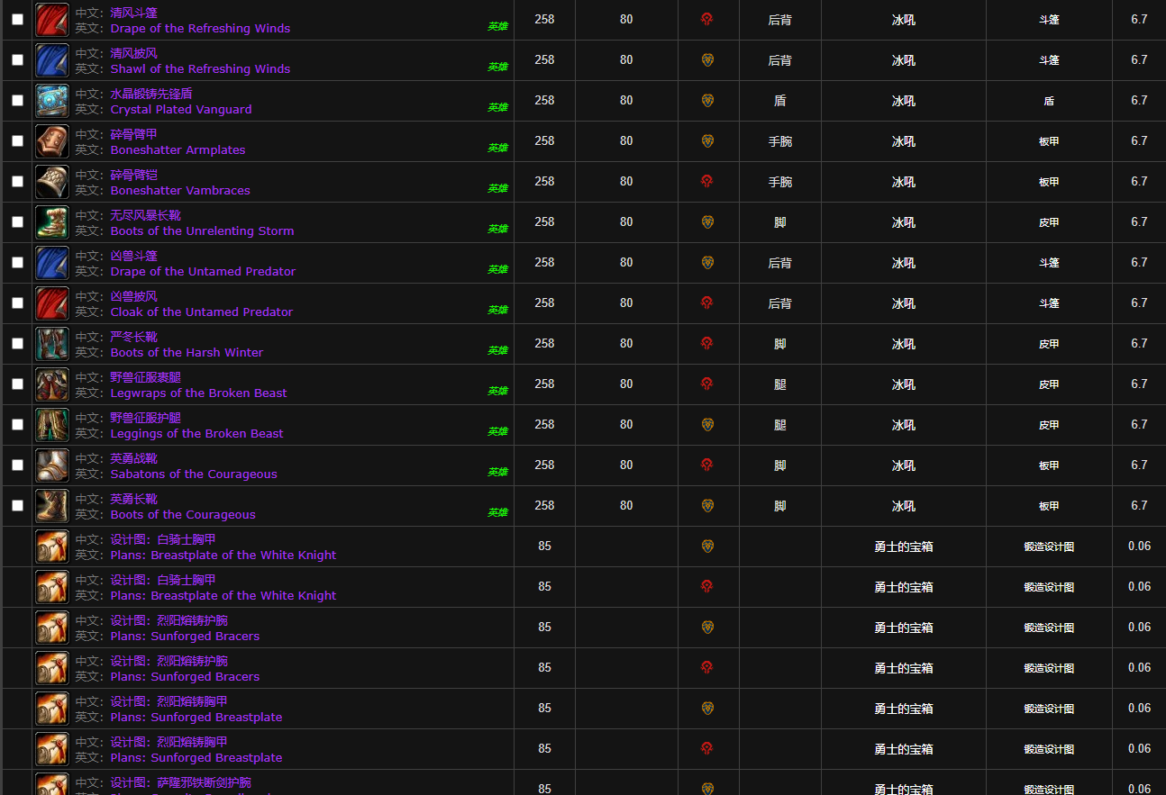Viewport: 1166px width, 795px height.
Task: Open the Crystal Plated Vanguard name link
Action: pyautogui.click(x=181, y=110)
